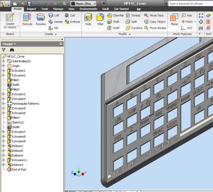The width and height of the screenshot is (213, 192).
Task: Select the Coil tool
Action: pyautogui.click(x=70, y=15)
